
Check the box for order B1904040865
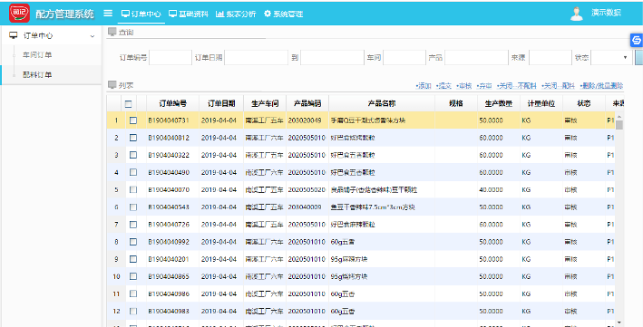click(133, 276)
